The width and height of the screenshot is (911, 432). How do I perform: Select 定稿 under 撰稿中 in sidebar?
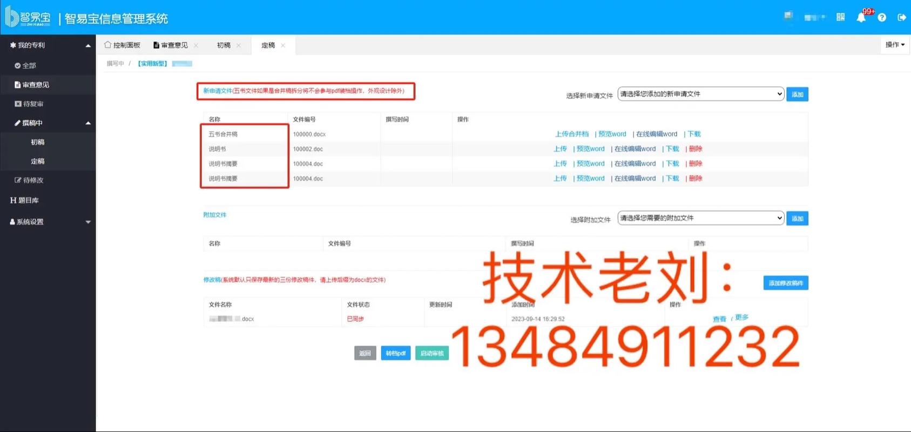[38, 161]
